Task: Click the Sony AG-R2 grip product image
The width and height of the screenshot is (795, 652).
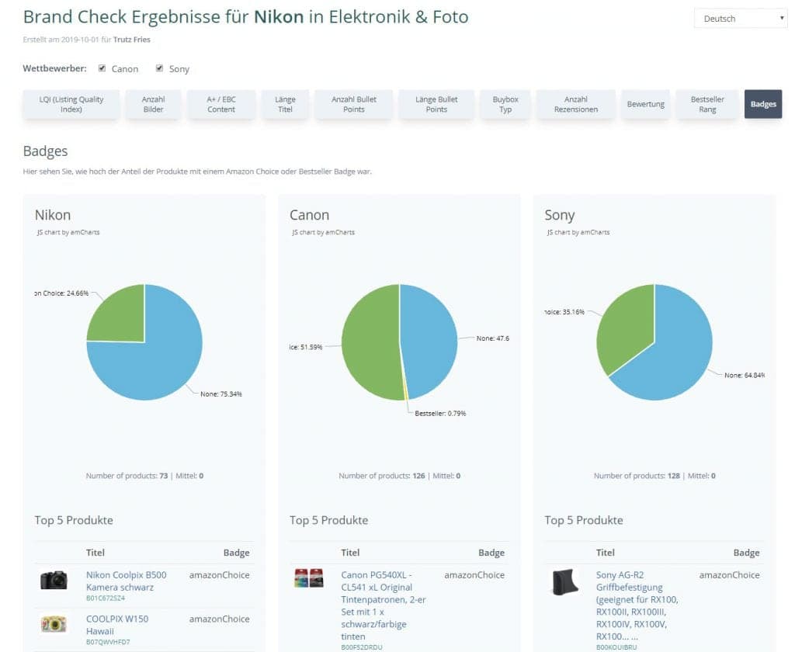Action: click(564, 581)
